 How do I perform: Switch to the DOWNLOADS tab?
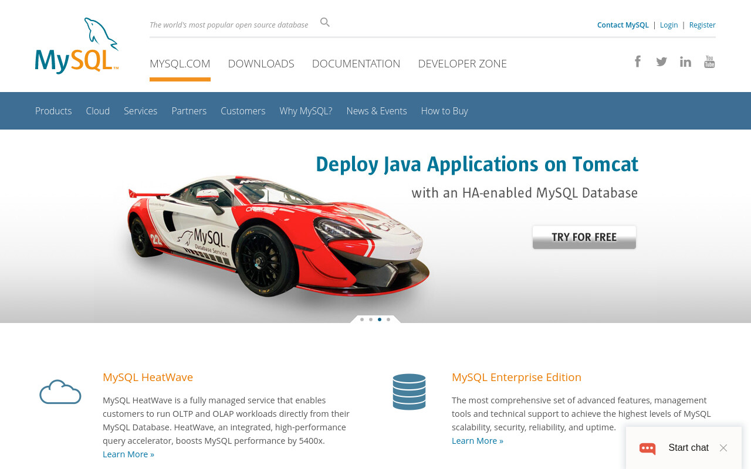pyautogui.click(x=261, y=63)
